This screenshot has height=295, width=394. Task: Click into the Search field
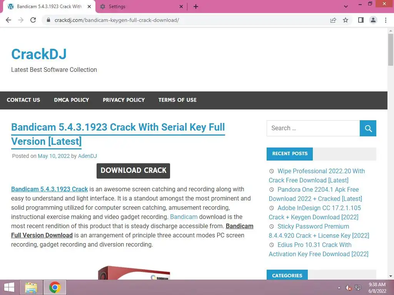coord(313,128)
